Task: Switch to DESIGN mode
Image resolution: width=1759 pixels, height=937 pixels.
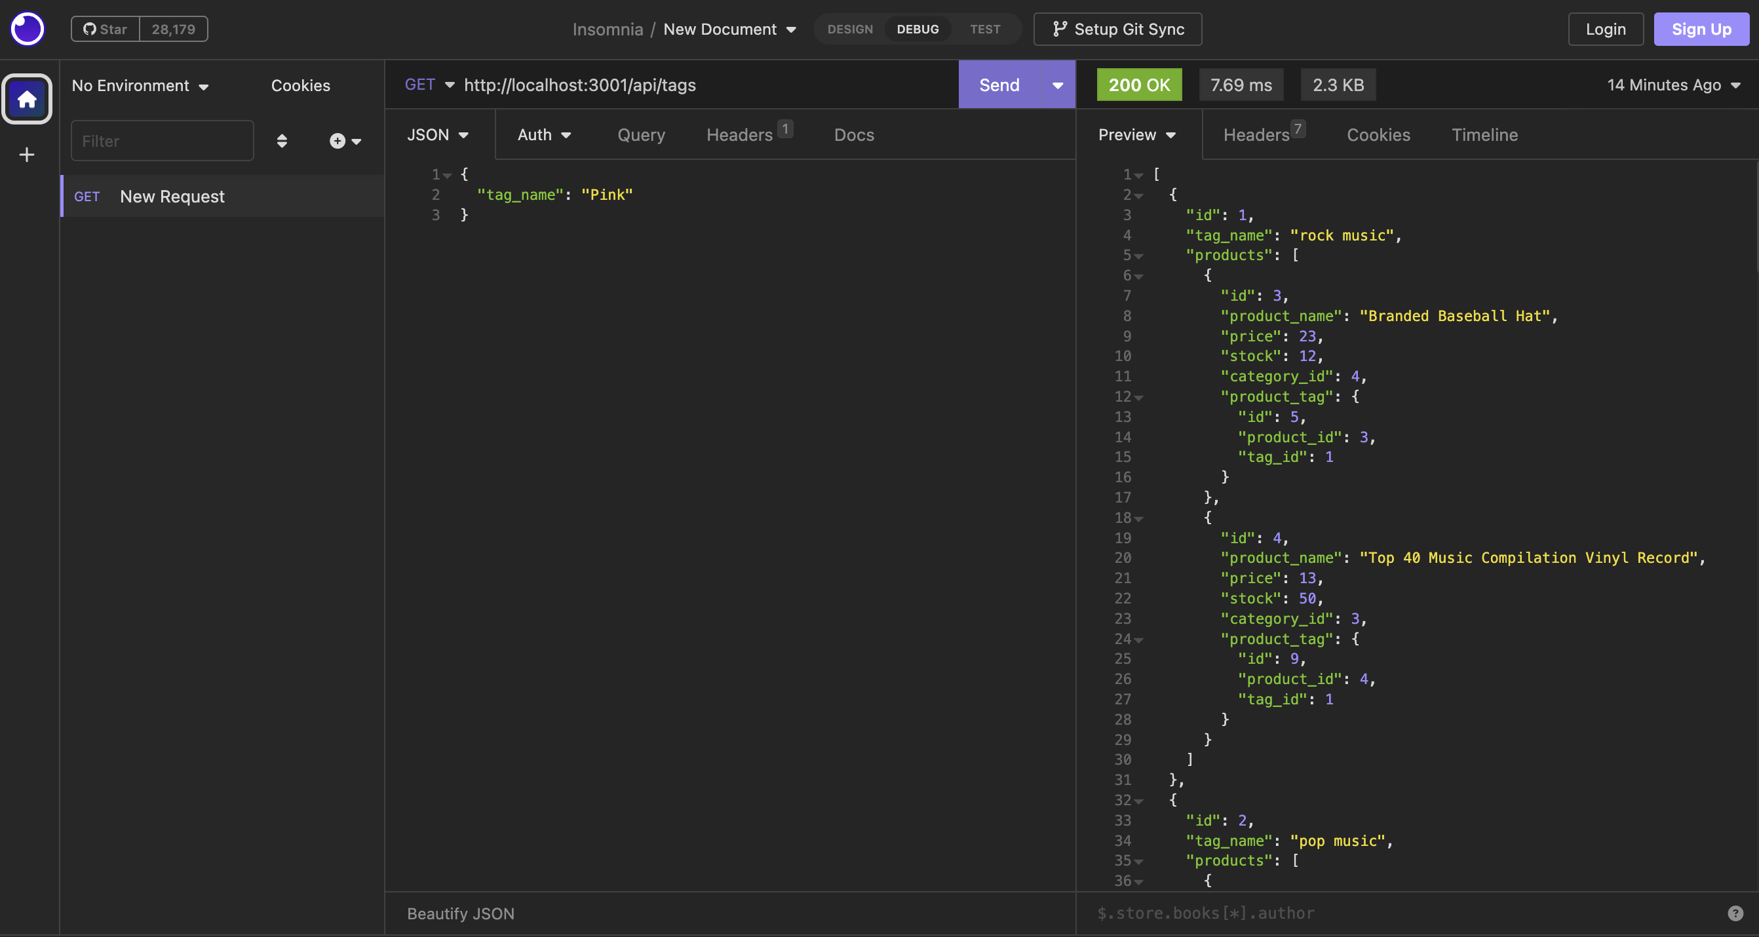Action: point(850,29)
